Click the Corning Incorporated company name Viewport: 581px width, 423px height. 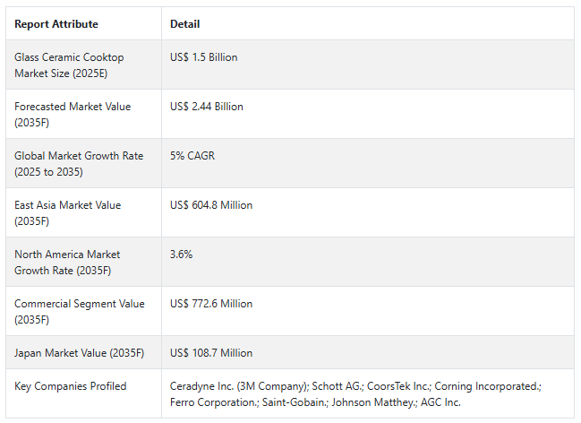click(487, 386)
